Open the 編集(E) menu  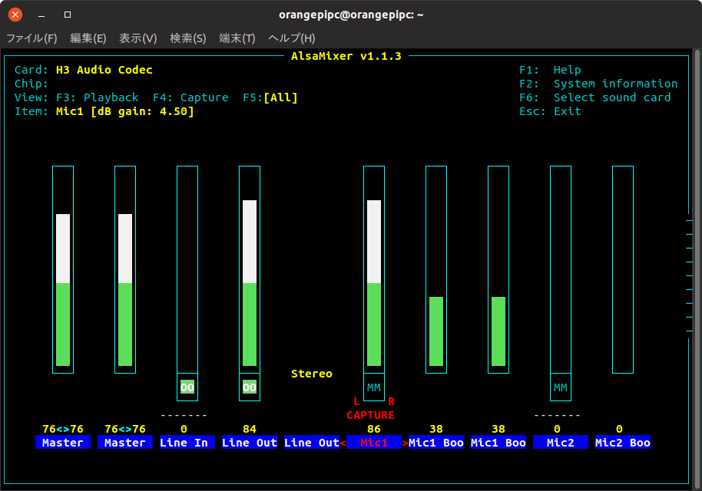[x=88, y=38]
